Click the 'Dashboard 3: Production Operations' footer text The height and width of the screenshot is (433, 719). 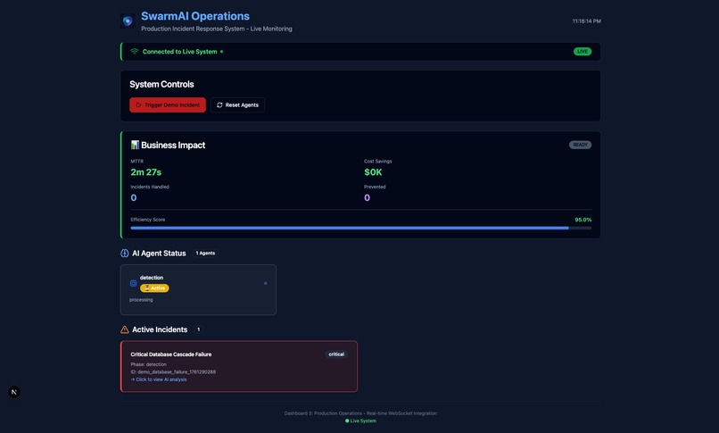pyautogui.click(x=323, y=413)
